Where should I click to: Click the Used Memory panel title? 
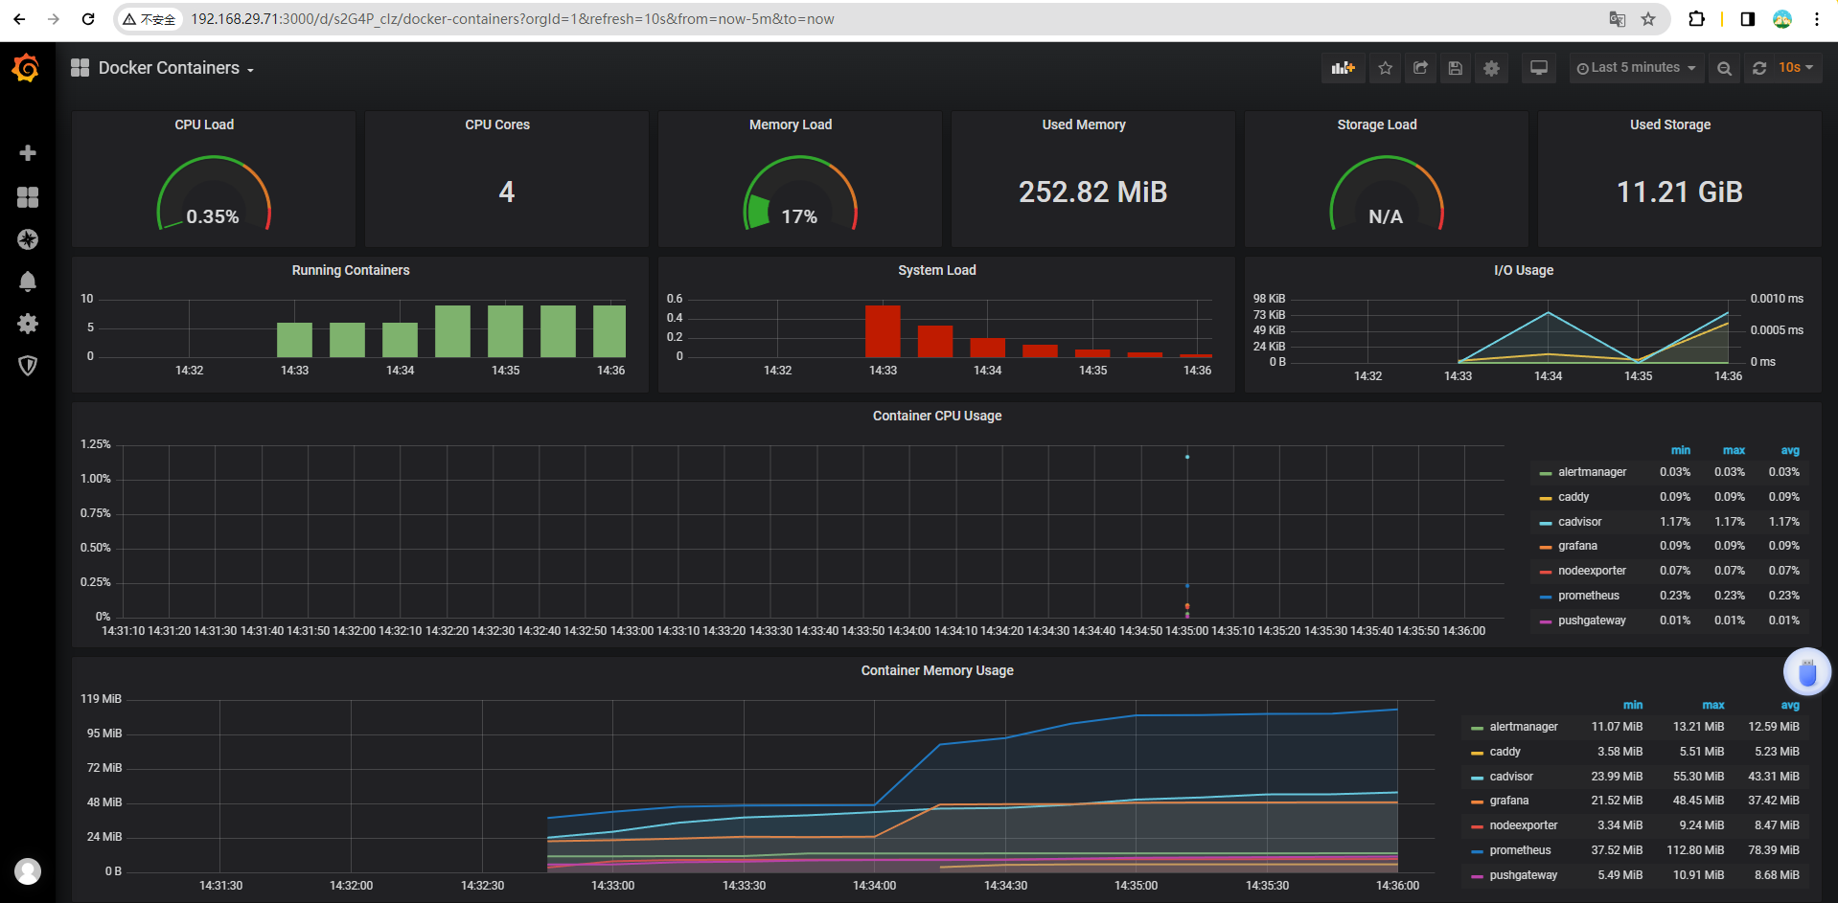click(x=1084, y=124)
